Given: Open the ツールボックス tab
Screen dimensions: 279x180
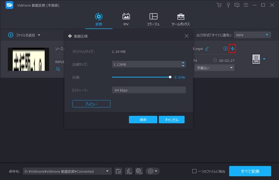Looking at the screenshot, I should (x=181, y=19).
